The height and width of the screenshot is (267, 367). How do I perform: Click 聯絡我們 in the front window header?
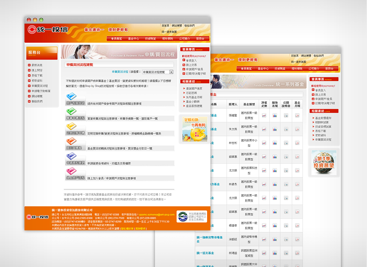(x=189, y=26)
